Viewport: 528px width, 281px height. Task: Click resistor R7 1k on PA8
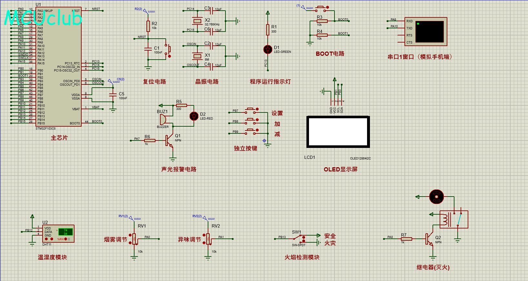[x=406, y=239]
